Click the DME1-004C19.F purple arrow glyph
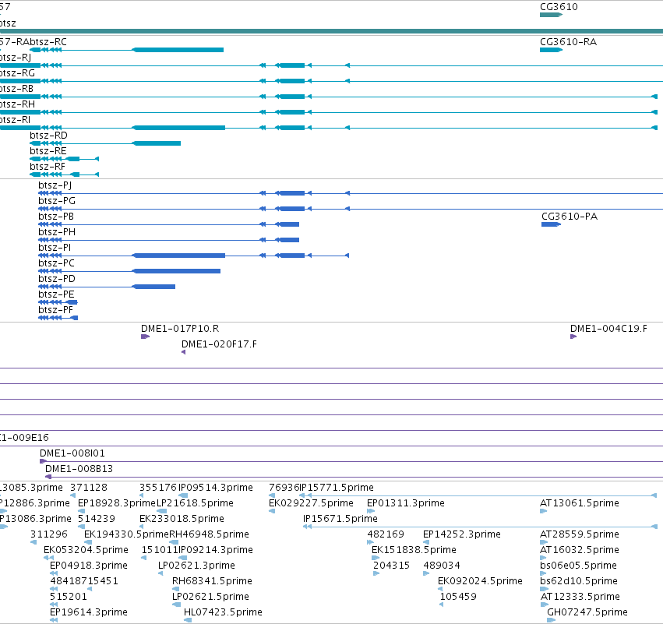This screenshot has height=624, width=663. click(573, 337)
